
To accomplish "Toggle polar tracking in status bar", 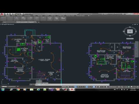I will tap(78, 87).
